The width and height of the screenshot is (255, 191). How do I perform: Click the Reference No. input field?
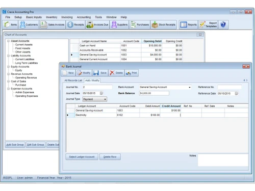pos(229,87)
